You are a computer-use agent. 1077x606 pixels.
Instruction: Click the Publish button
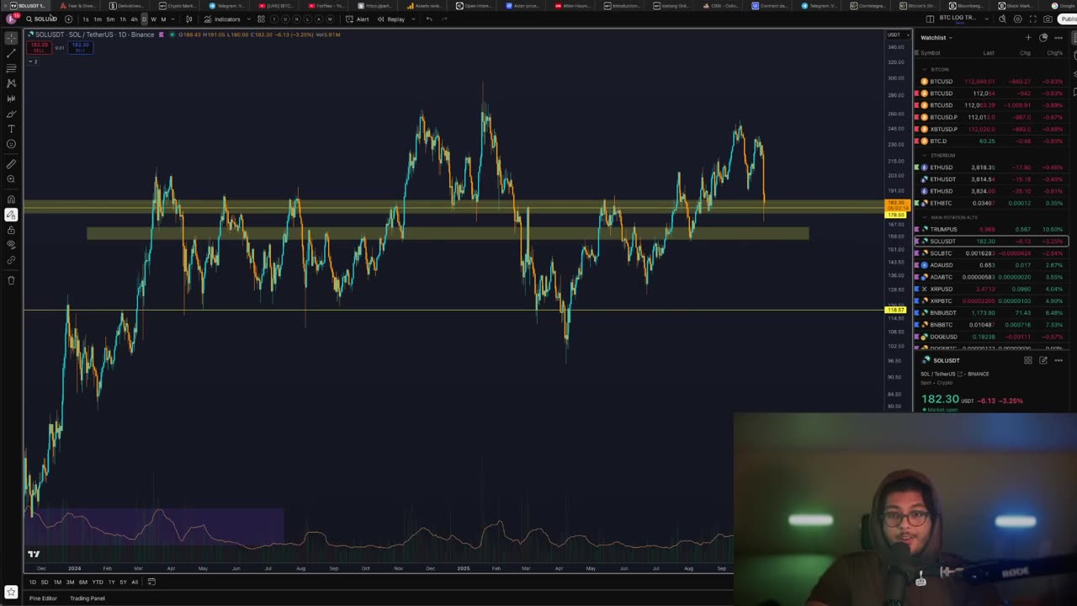[1067, 19]
